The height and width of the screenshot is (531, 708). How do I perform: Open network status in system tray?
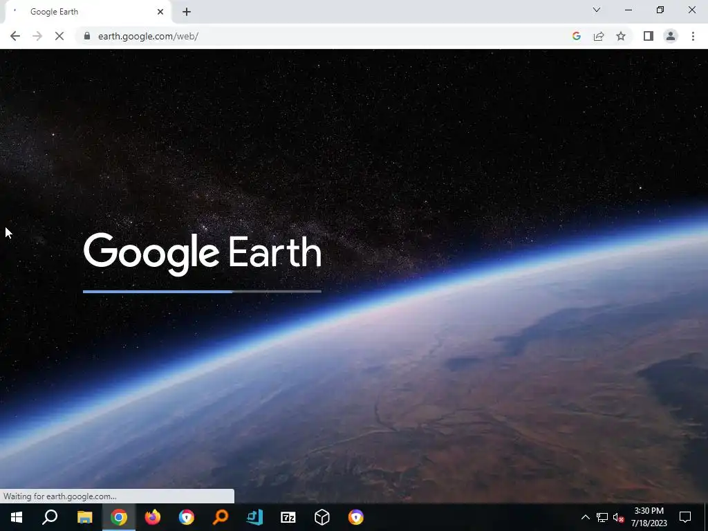pyautogui.click(x=602, y=517)
